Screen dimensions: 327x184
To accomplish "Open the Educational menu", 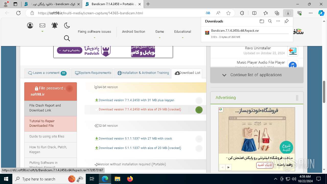I will (x=183, y=32).
